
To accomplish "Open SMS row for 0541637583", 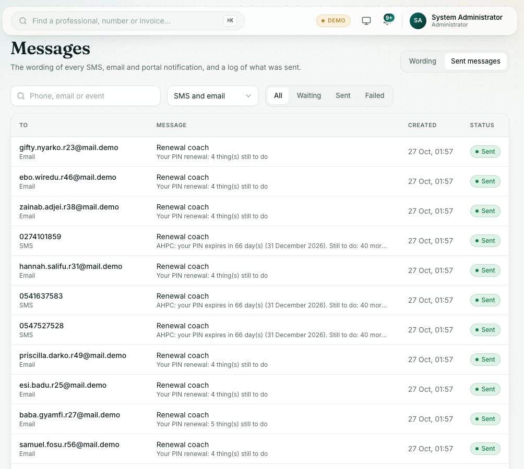I will (x=260, y=300).
